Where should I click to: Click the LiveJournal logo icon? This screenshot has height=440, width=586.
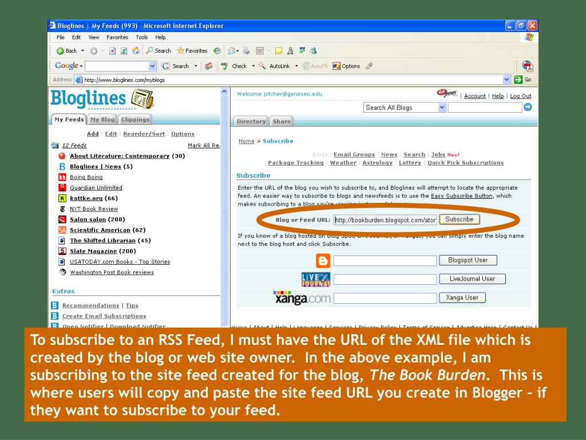point(316,279)
